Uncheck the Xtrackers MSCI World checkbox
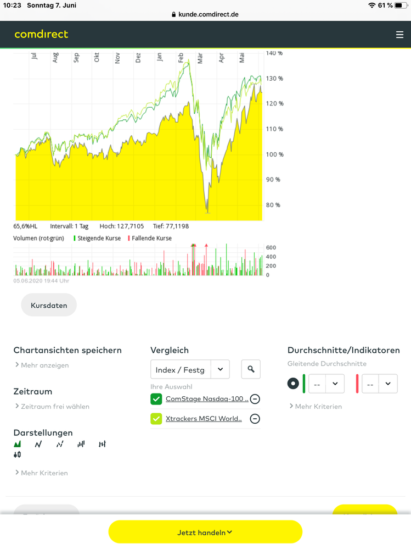 [x=156, y=419]
